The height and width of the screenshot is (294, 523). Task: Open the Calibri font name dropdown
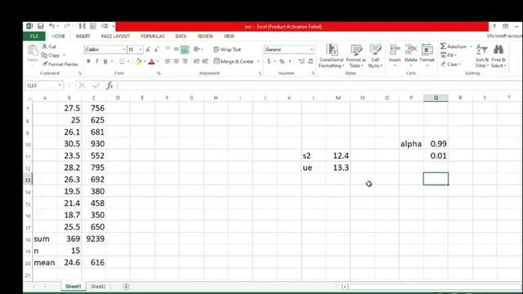124,49
